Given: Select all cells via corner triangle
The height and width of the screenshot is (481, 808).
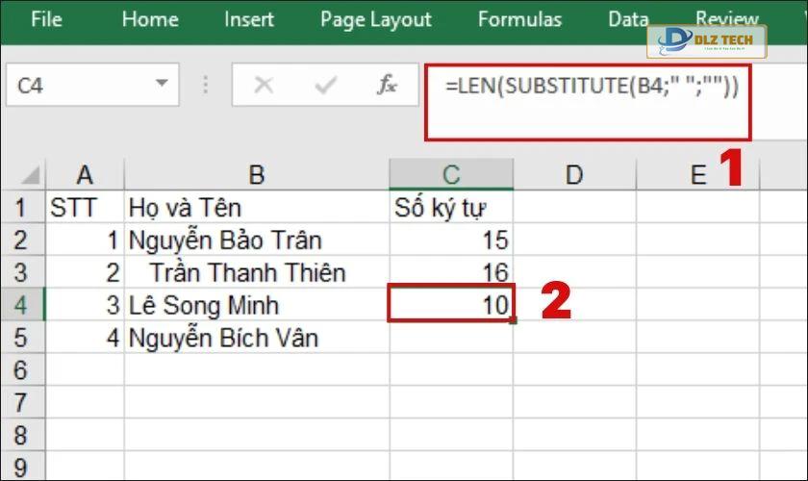Looking at the screenshot, I should tap(30, 175).
